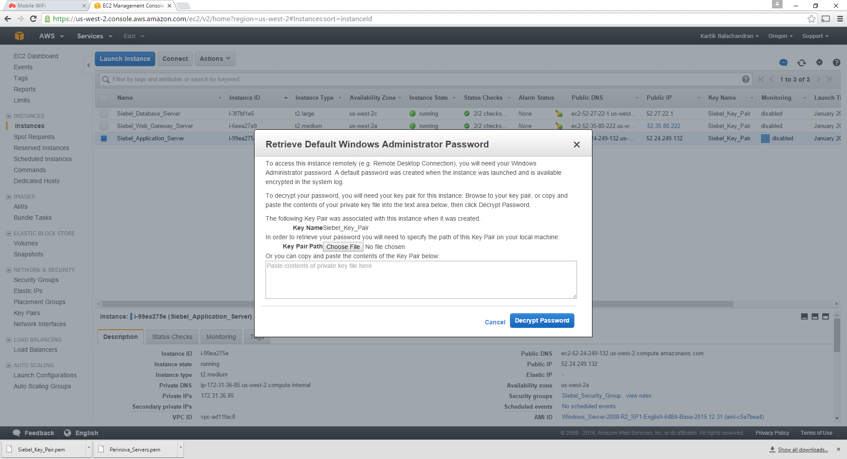Open Elastic IPs in sidebar
The width and height of the screenshot is (847, 459).
tap(28, 291)
